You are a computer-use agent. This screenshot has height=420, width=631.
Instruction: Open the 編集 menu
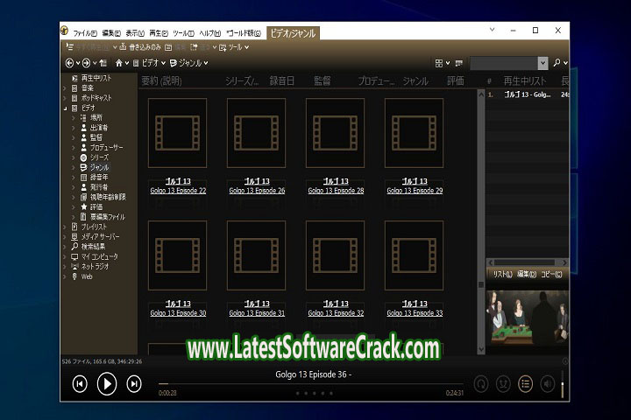(111, 33)
